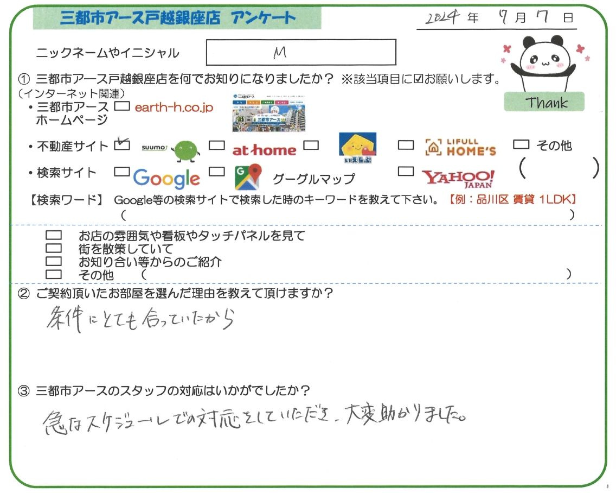
Task: Click the 【検索ワード】 label
Action: coord(66,200)
